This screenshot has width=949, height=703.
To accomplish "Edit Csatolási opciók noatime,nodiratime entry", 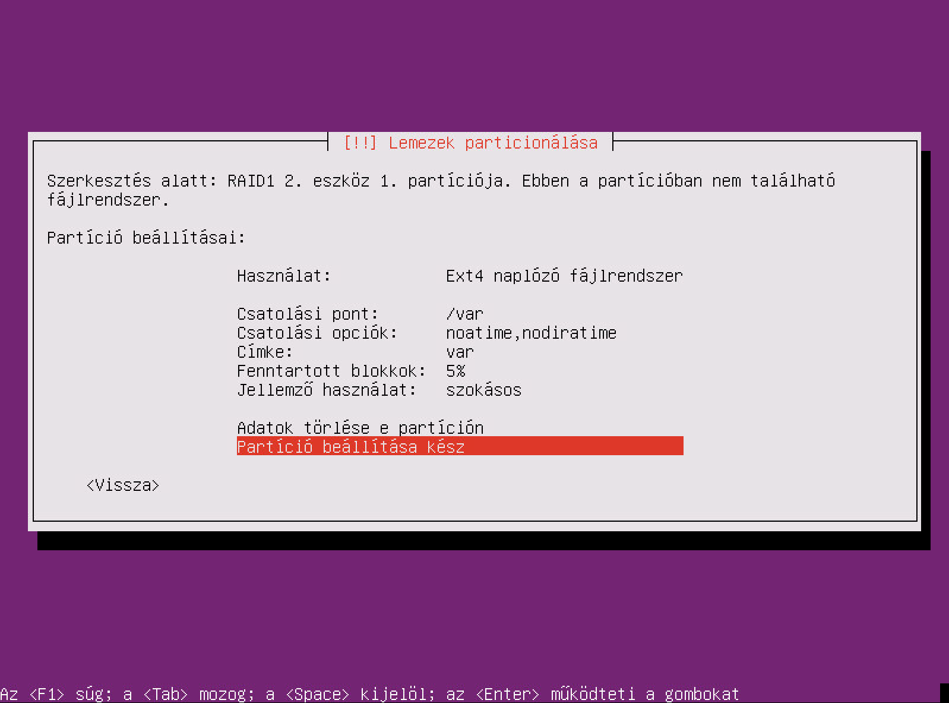I will 460,333.
